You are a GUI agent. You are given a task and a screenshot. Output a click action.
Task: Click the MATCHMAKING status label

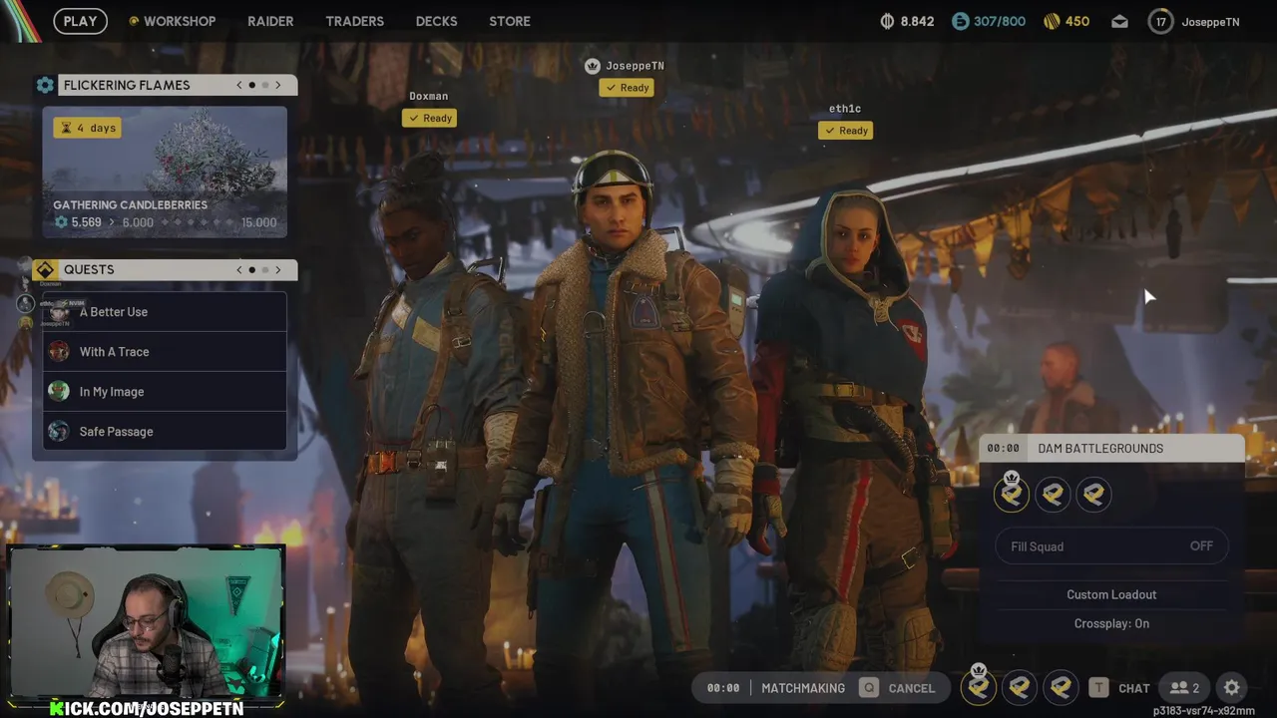[803, 688]
